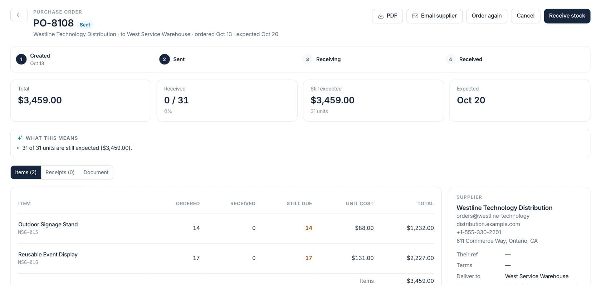The height and width of the screenshot is (285, 601).
Task: Click the step 4 Received circle
Action: pyautogui.click(x=450, y=59)
